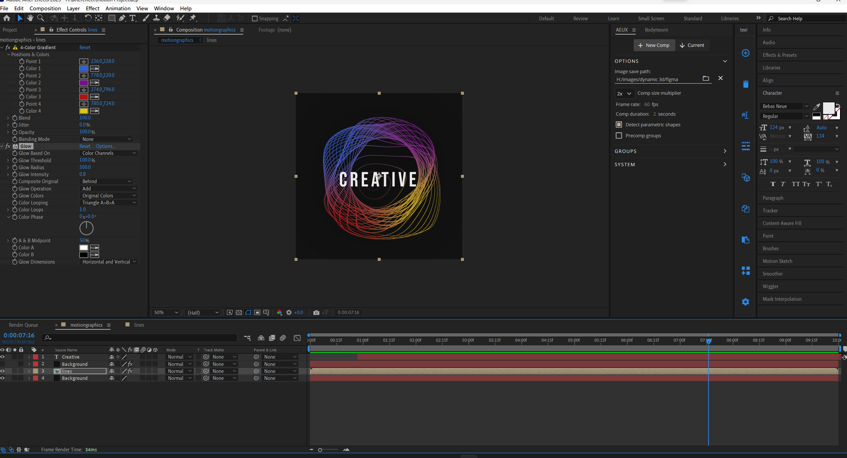
Task: Switch to the Render Queue tab
Action: coord(23,325)
